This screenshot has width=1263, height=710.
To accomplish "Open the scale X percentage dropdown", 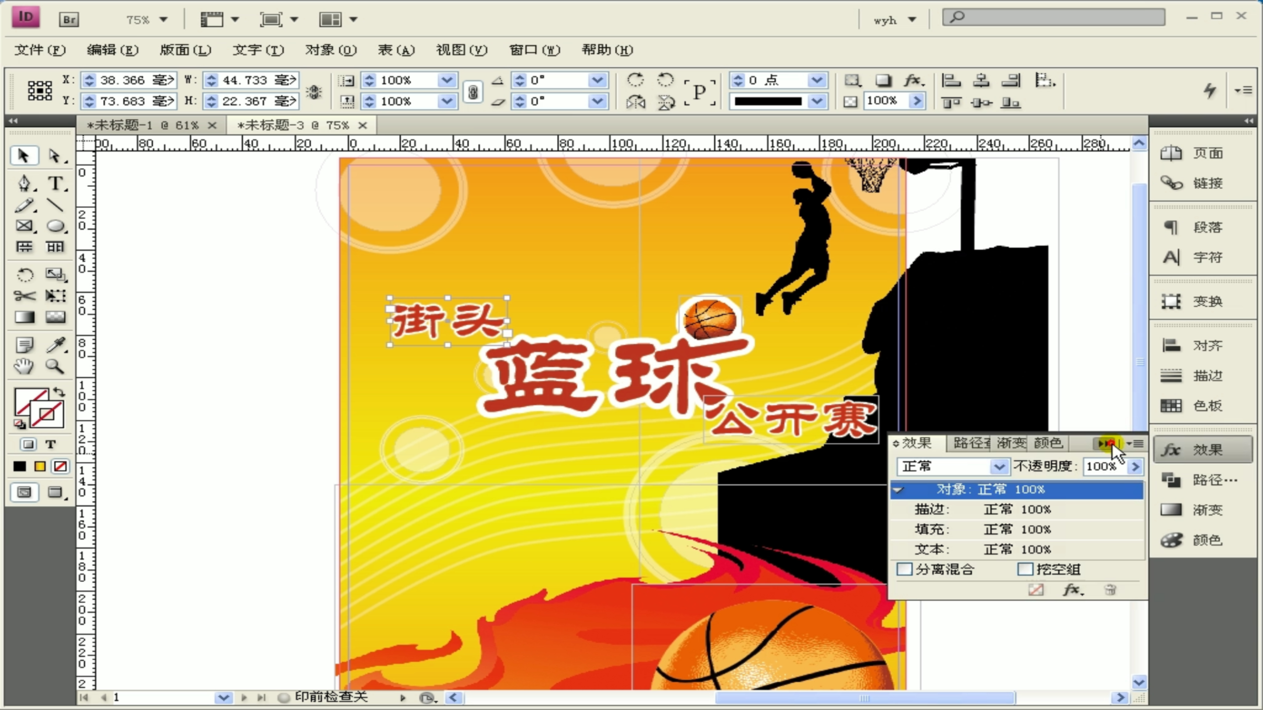I will click(x=447, y=80).
